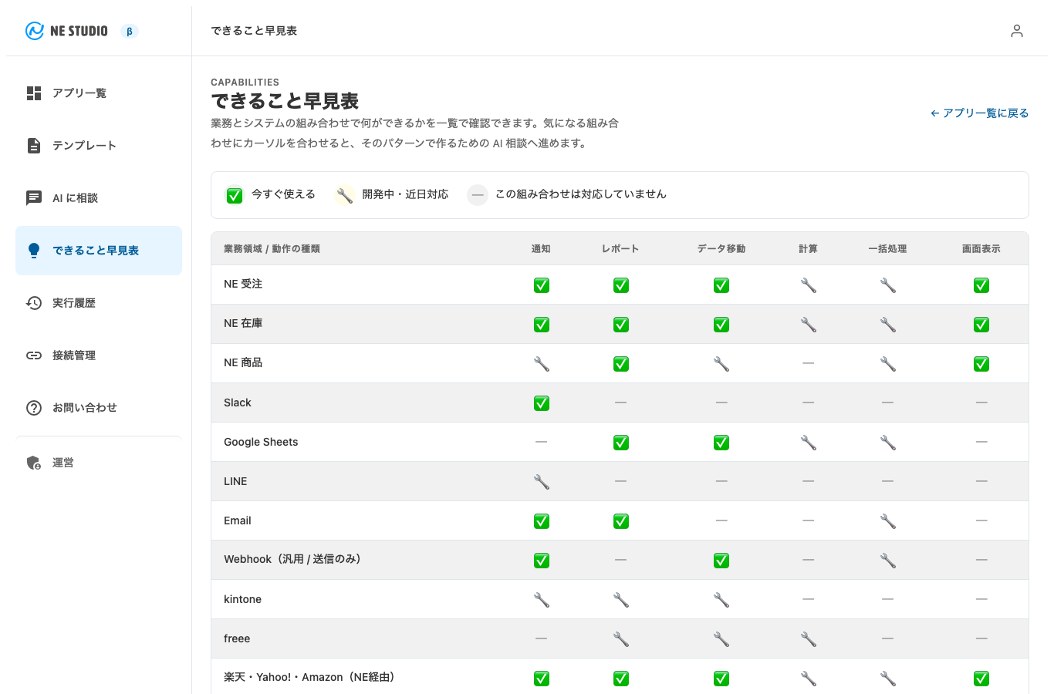Click the 業務領域 / 動作の種類 header
This screenshot has height=694, width=1054.
pos(272,249)
